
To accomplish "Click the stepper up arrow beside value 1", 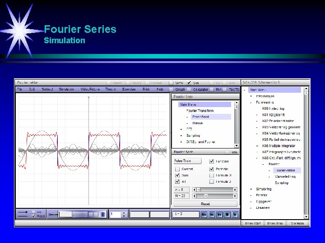I will (x=124, y=213).
